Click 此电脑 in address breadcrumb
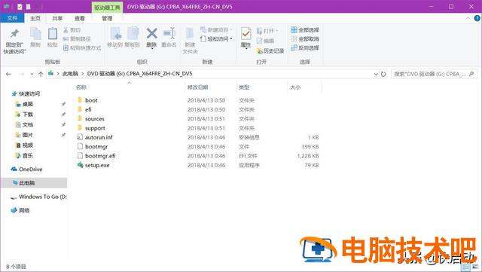Image resolution: width=482 pixels, height=272 pixels. point(70,74)
